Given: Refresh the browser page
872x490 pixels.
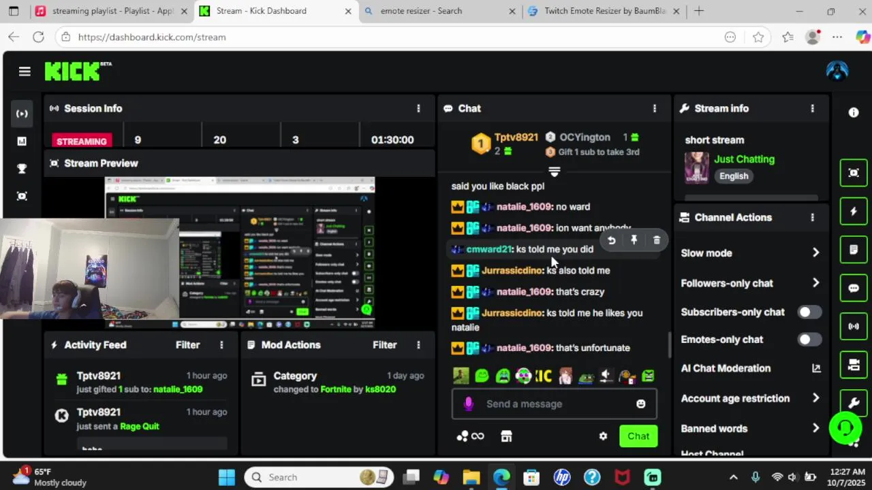Looking at the screenshot, I should click(x=38, y=37).
